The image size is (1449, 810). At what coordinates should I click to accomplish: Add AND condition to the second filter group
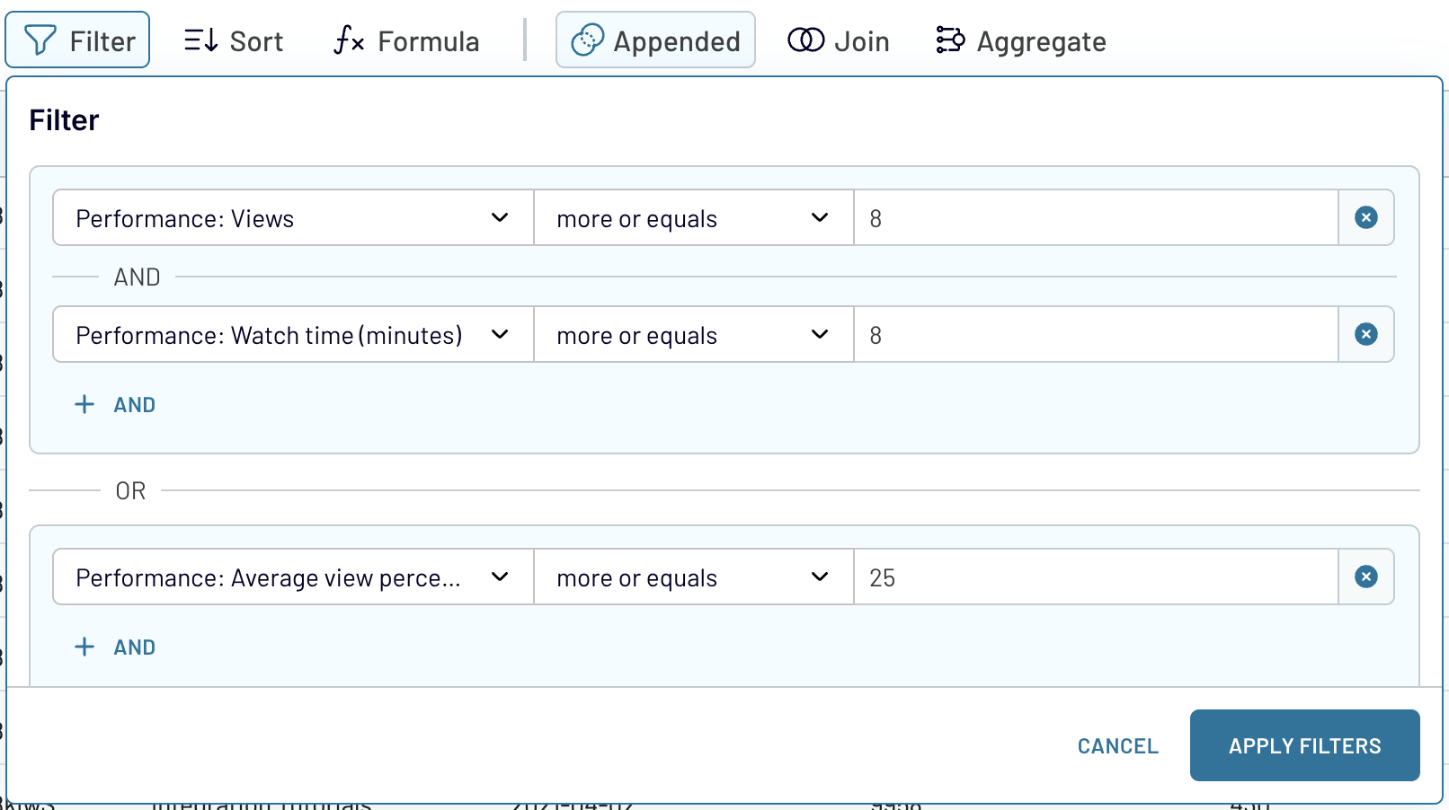click(x=116, y=647)
